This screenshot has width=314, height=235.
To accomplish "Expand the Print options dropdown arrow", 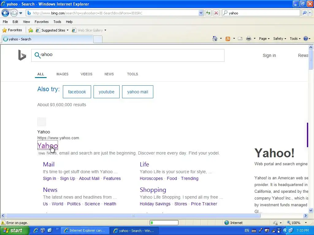I will pyautogui.click(x=255, y=39).
